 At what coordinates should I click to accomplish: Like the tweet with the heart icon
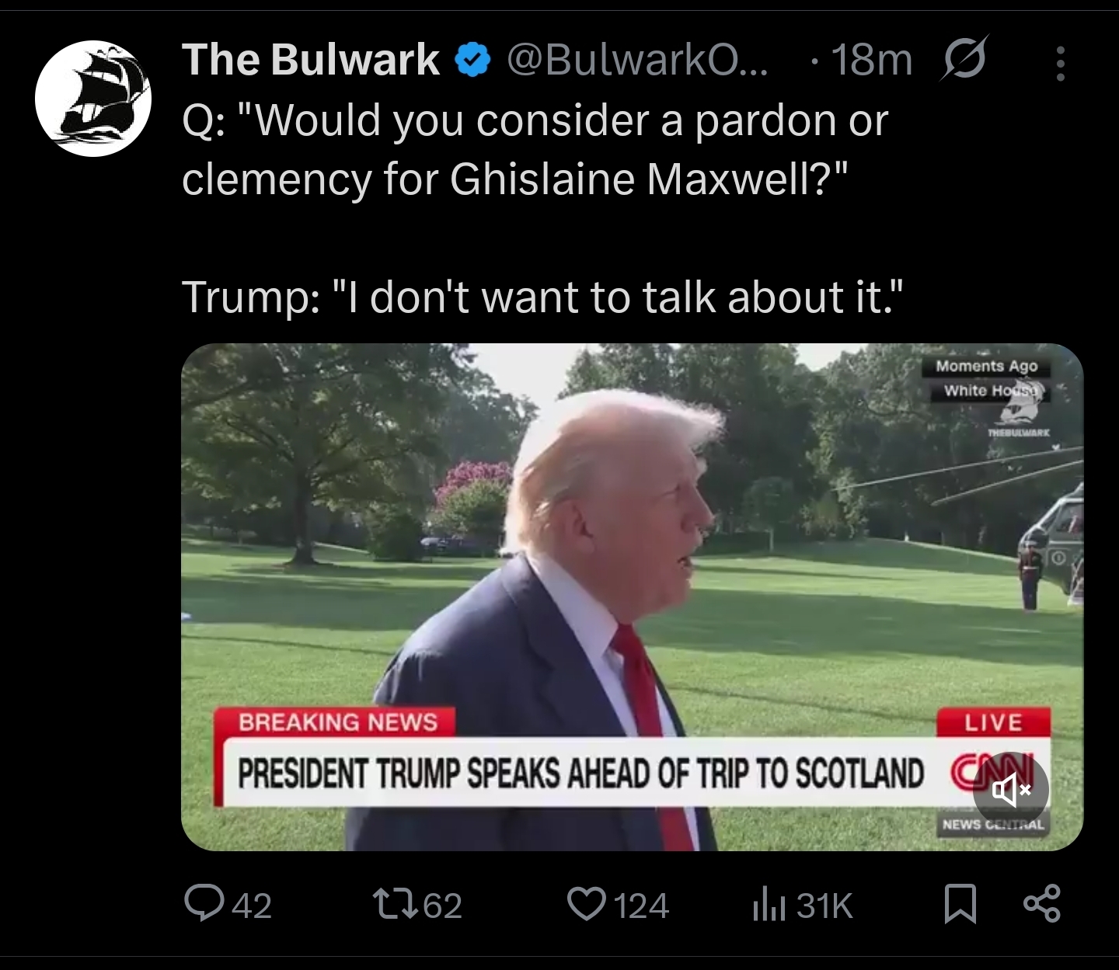pyautogui.click(x=588, y=905)
